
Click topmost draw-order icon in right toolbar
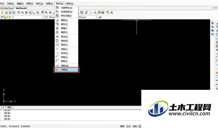click(x=212, y=23)
